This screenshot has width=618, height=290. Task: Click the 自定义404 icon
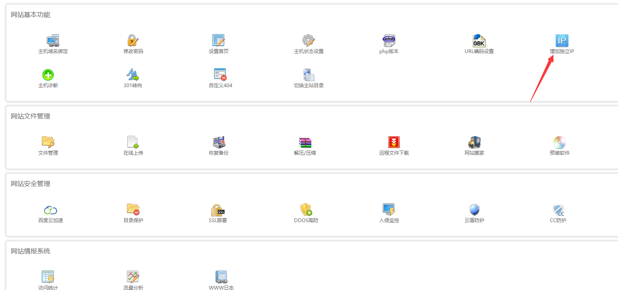[x=220, y=75]
